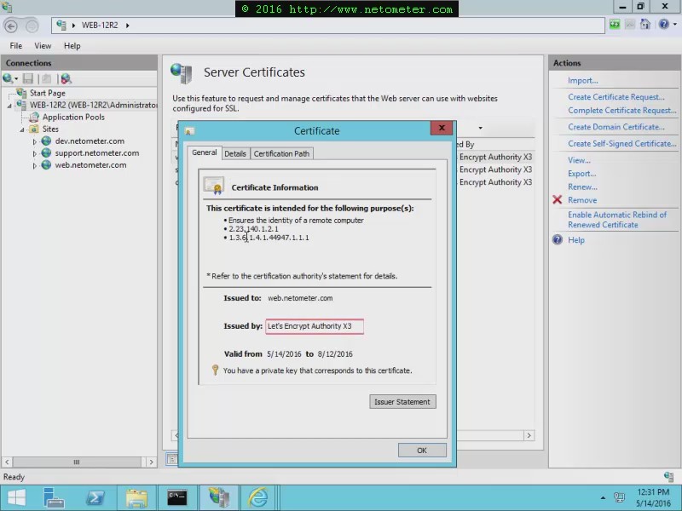
Task: Click the Import... action link
Action: (x=583, y=80)
